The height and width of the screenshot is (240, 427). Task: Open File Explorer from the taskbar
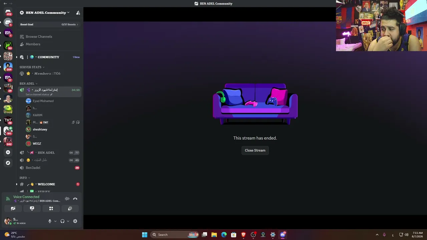tap(214, 235)
